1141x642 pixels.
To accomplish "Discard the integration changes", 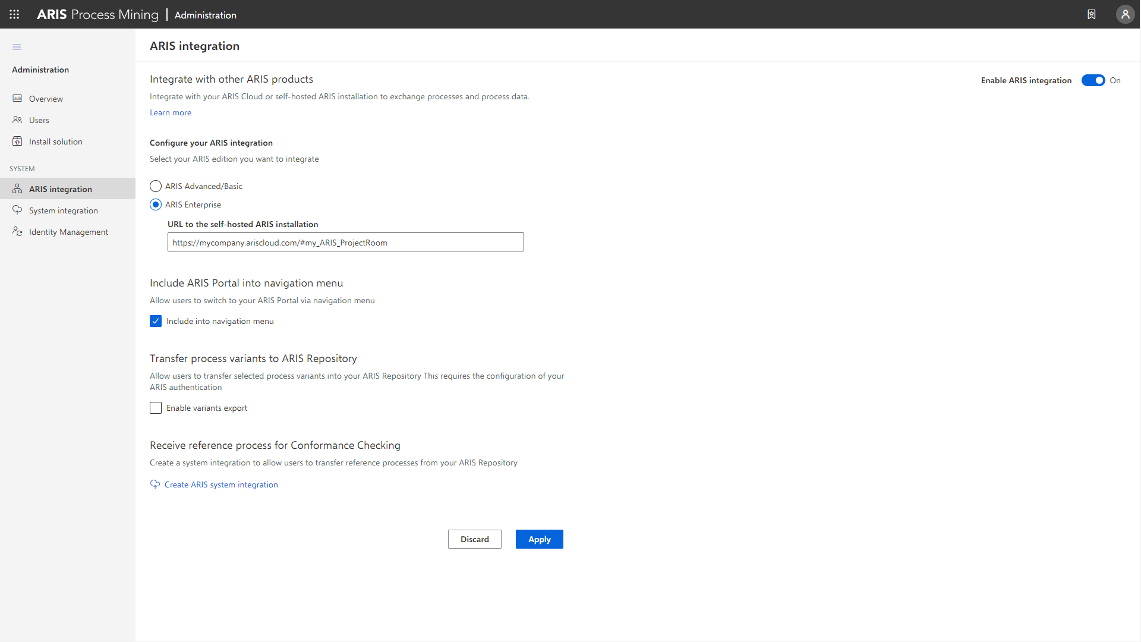I will [474, 539].
